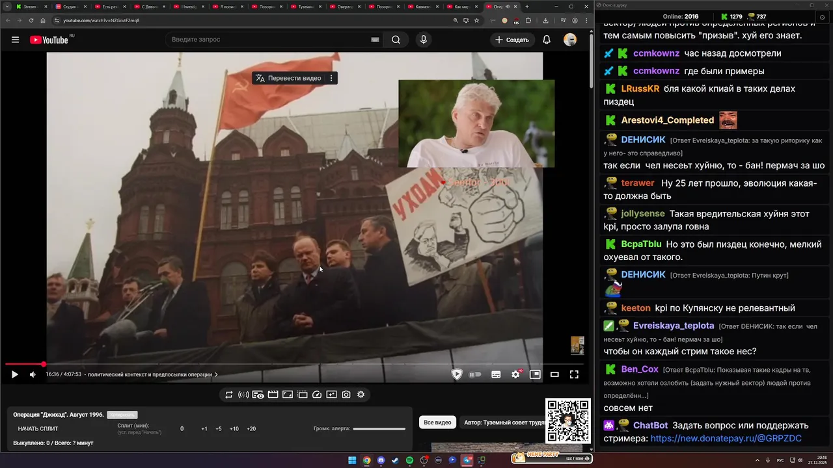Click НАЧАТЬ СПЛИТ

click(x=38, y=429)
